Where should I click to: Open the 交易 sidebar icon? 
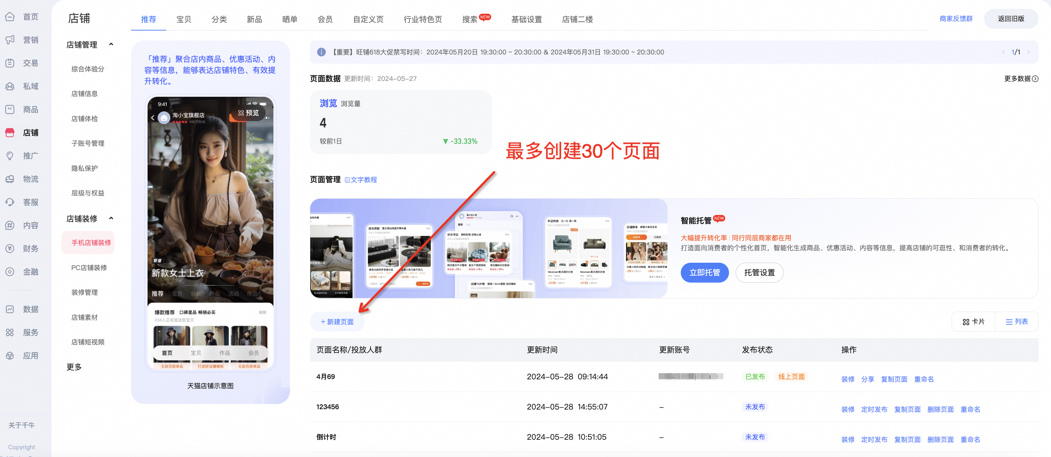click(10, 63)
